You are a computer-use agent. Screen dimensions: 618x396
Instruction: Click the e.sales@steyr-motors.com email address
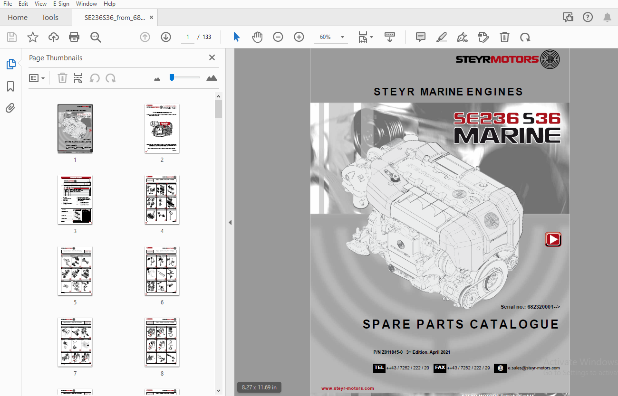point(533,368)
